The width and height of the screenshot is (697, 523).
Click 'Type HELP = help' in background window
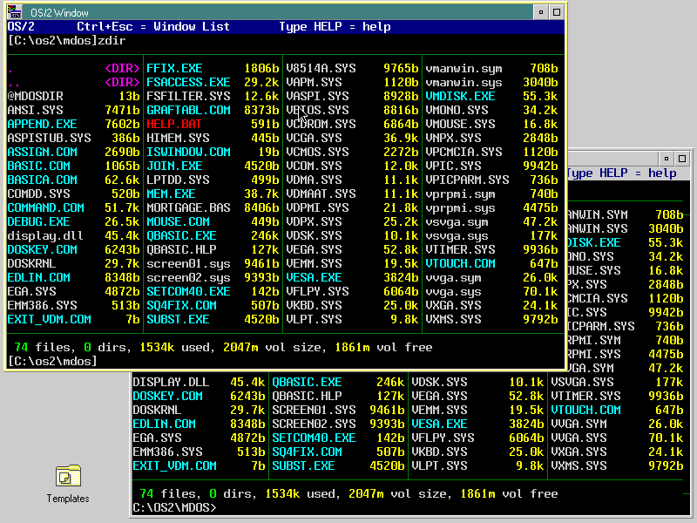pos(621,173)
